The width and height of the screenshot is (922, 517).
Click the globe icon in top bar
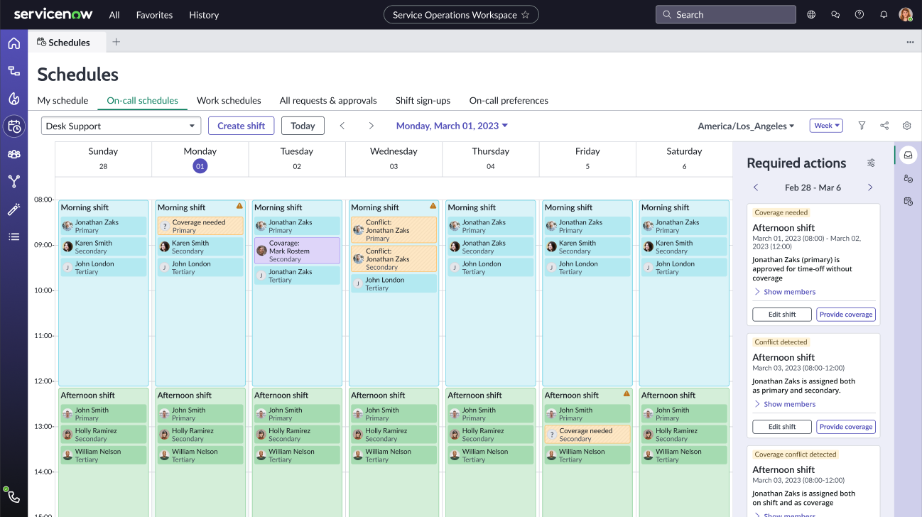click(x=812, y=14)
